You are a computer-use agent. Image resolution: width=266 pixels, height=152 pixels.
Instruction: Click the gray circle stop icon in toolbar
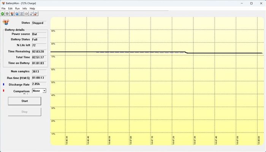pos(7,14)
